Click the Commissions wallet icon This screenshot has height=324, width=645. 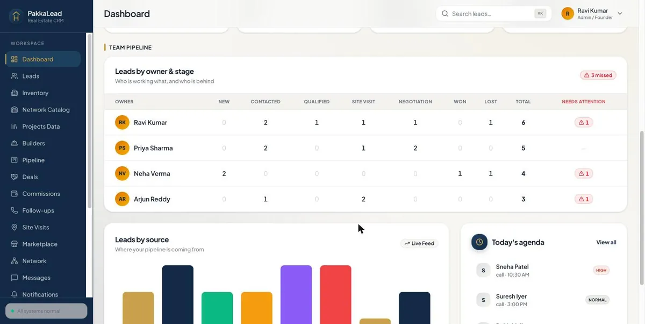coord(15,193)
